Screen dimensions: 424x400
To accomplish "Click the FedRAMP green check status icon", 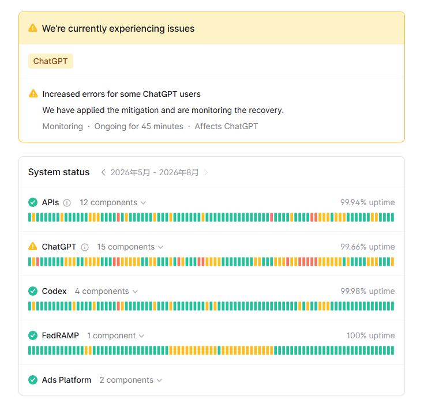I will pos(33,335).
